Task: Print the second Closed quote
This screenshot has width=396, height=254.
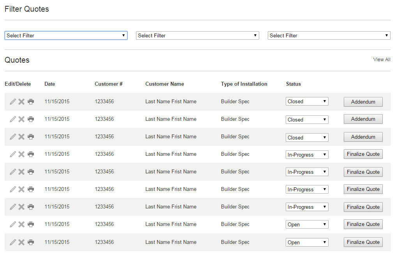Action: [x=31, y=119]
